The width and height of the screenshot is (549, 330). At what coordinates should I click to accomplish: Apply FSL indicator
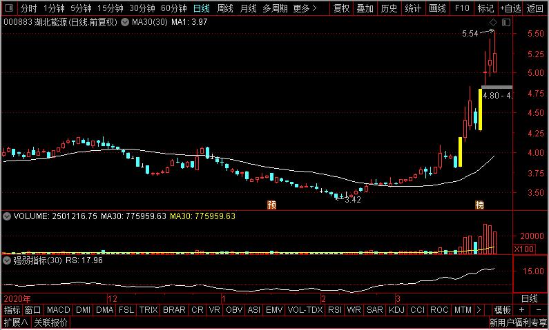tap(126, 310)
